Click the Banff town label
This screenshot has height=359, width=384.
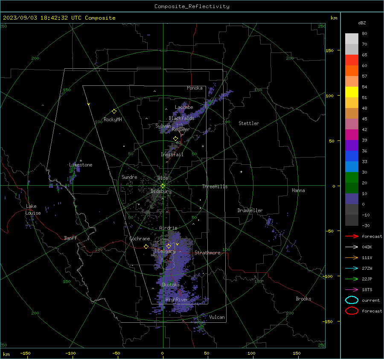(70, 238)
